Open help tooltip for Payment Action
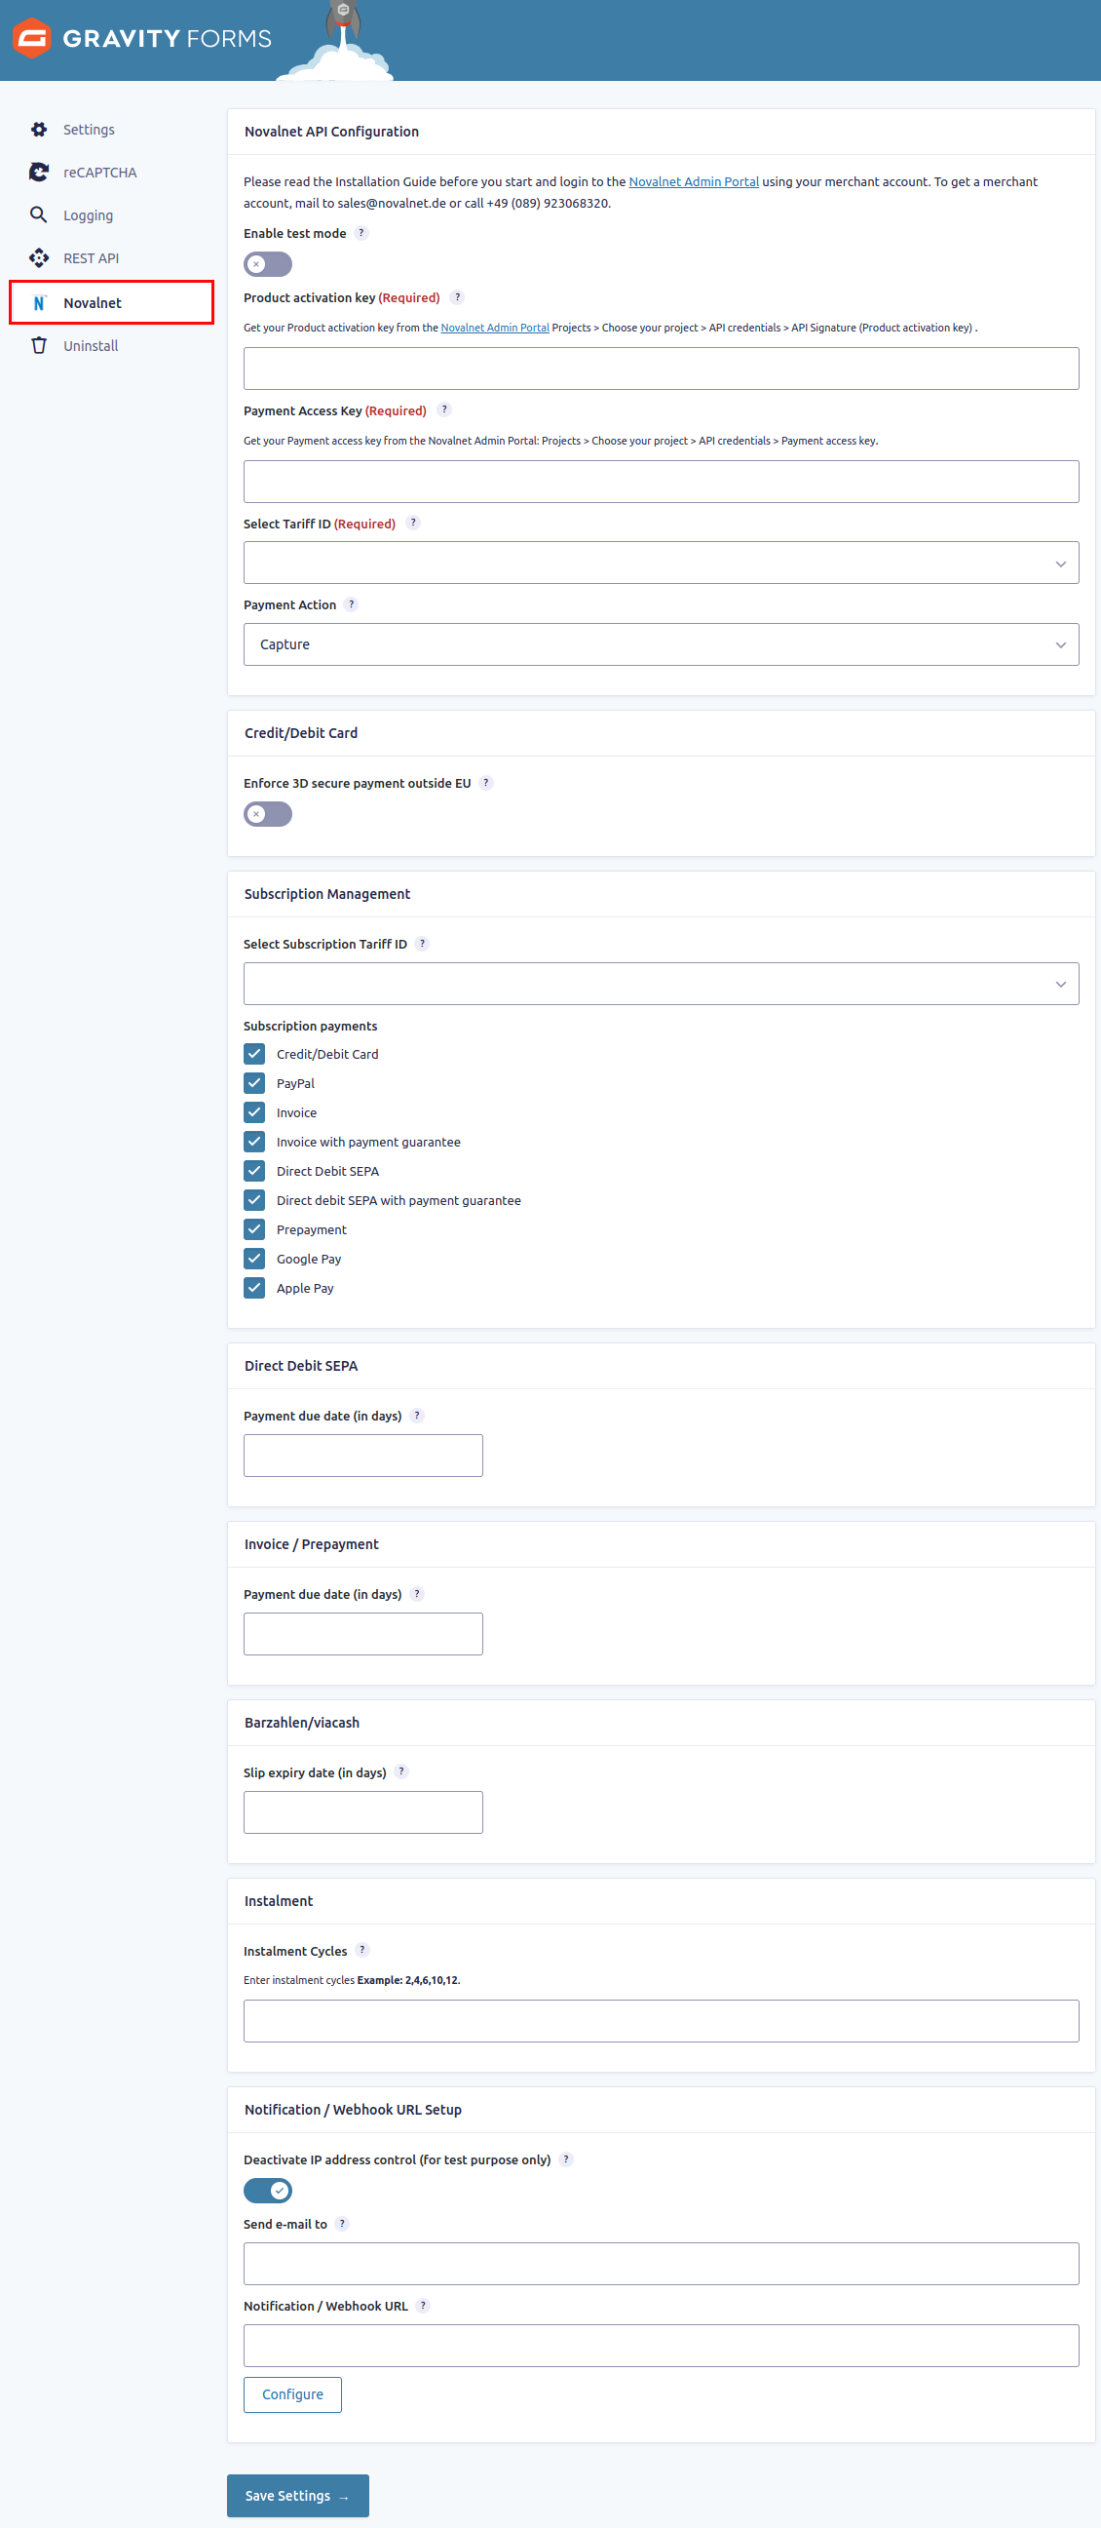 (x=352, y=604)
